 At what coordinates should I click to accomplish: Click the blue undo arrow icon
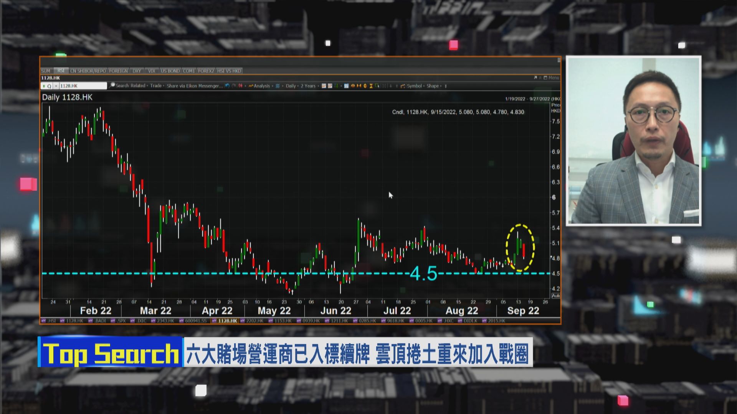click(227, 86)
